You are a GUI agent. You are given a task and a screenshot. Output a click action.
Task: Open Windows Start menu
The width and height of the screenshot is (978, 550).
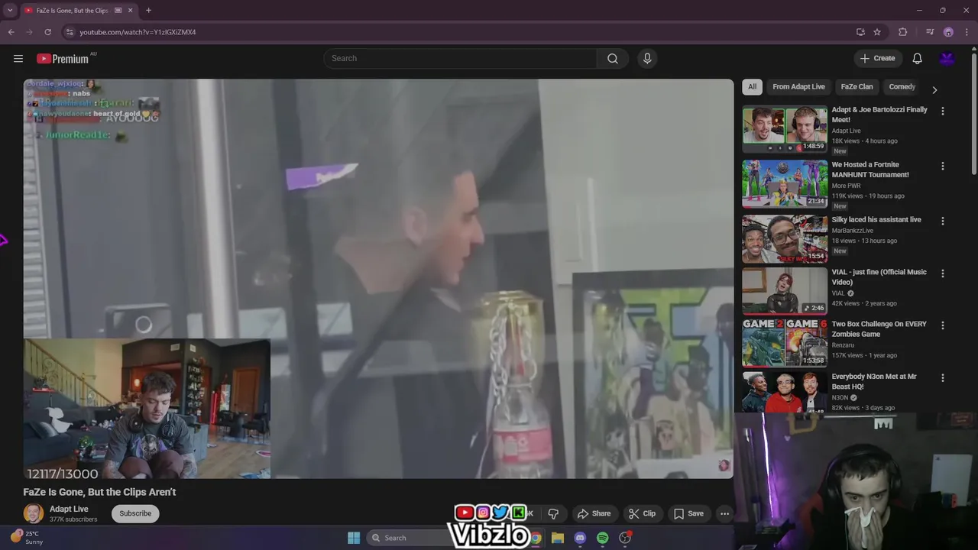tap(354, 538)
